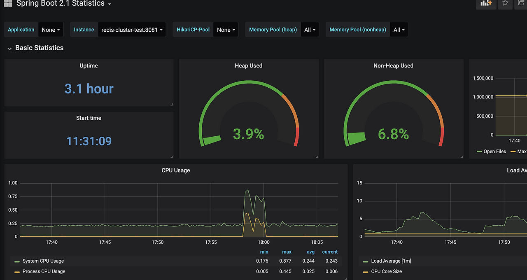Open the Memory Pool (heap) All dropdown
The image size is (527, 280).
[x=310, y=30]
